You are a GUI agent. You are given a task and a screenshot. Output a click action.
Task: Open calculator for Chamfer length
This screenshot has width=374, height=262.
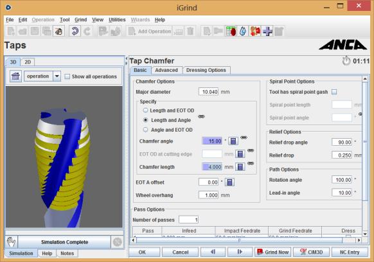click(x=240, y=167)
